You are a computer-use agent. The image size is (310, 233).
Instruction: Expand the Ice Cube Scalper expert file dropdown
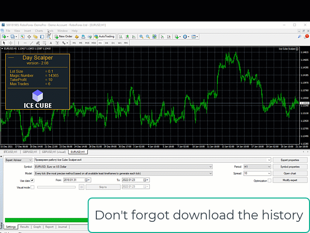269,160
